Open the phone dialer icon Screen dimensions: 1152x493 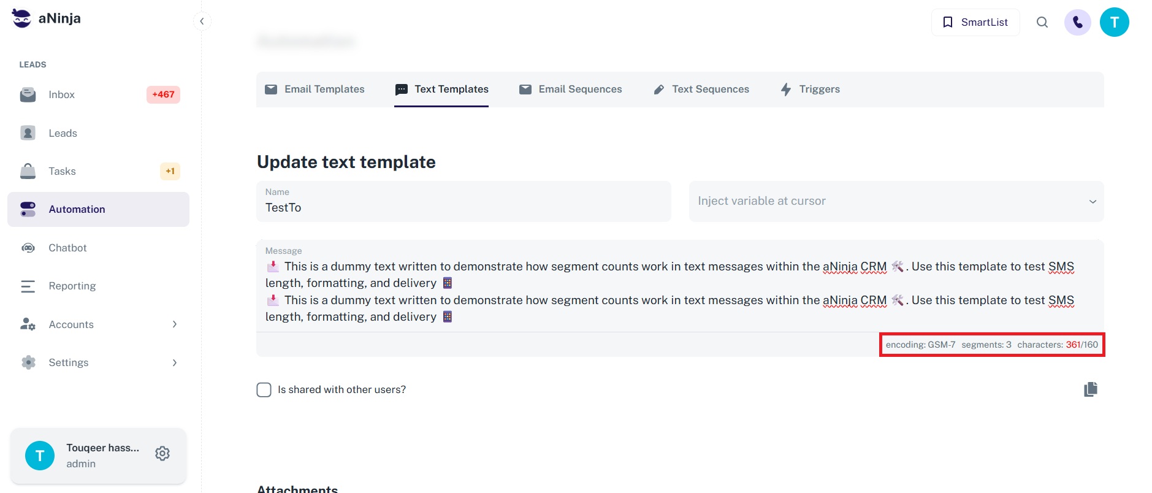click(1077, 23)
